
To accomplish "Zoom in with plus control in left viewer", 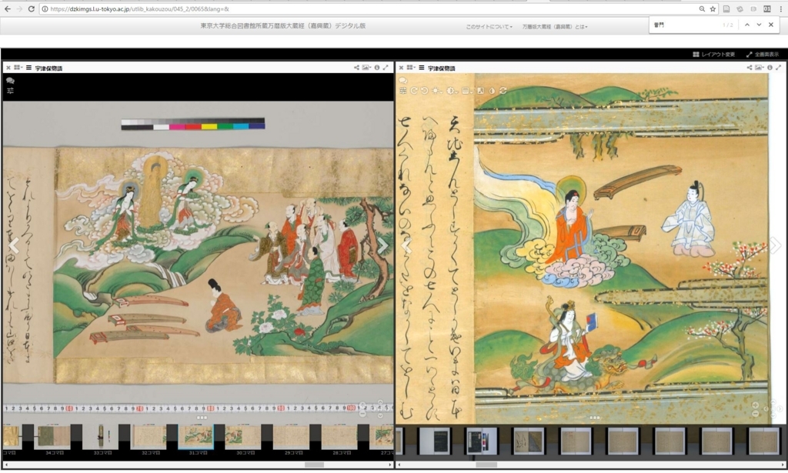I will click(362, 405).
